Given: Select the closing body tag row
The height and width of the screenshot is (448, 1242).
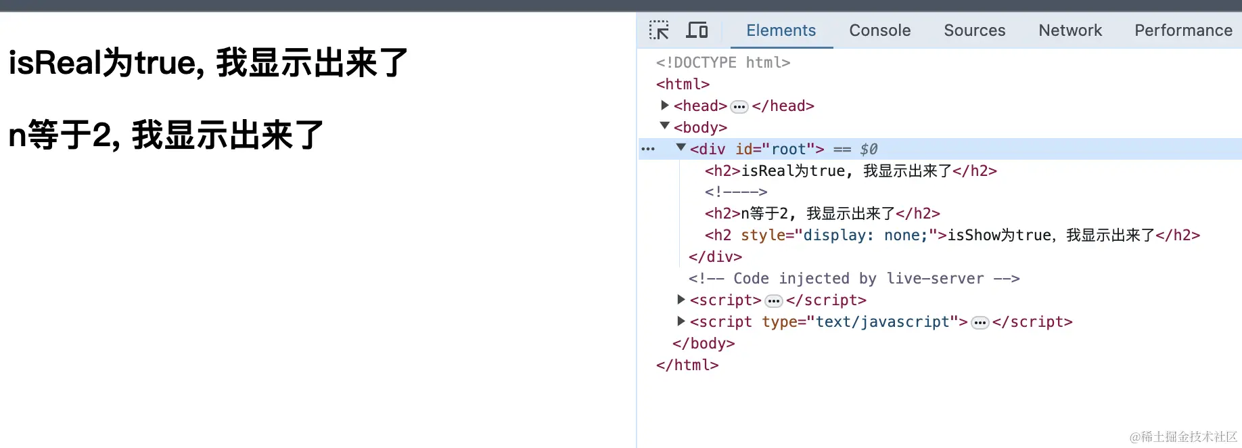Looking at the screenshot, I should point(704,343).
